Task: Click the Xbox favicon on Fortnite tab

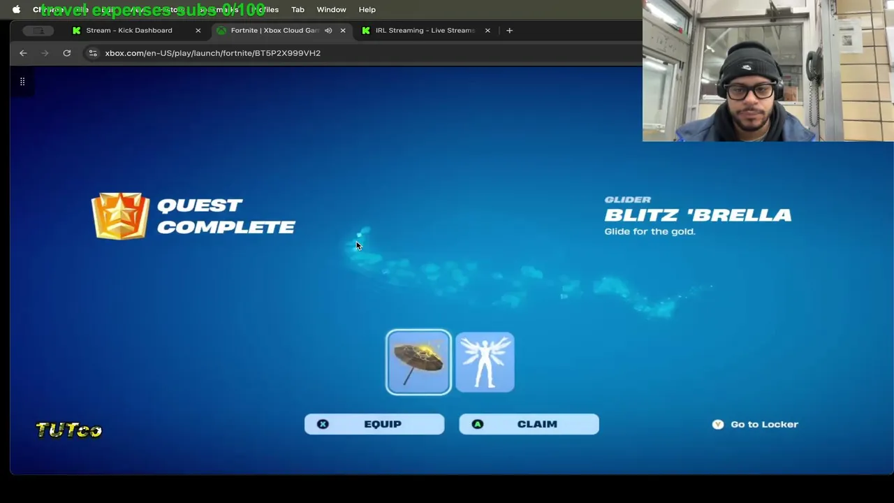Action: pyautogui.click(x=221, y=31)
